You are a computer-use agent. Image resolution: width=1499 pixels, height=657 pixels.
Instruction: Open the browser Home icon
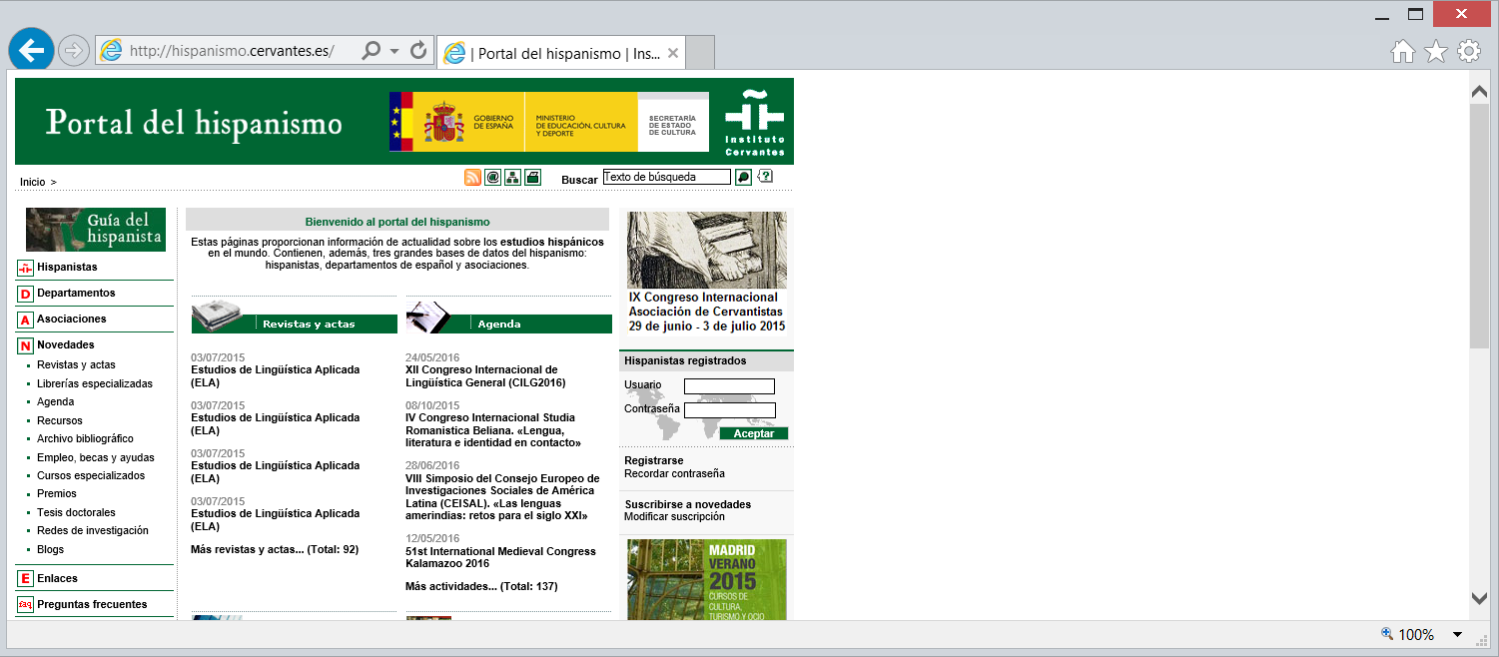(x=1403, y=52)
